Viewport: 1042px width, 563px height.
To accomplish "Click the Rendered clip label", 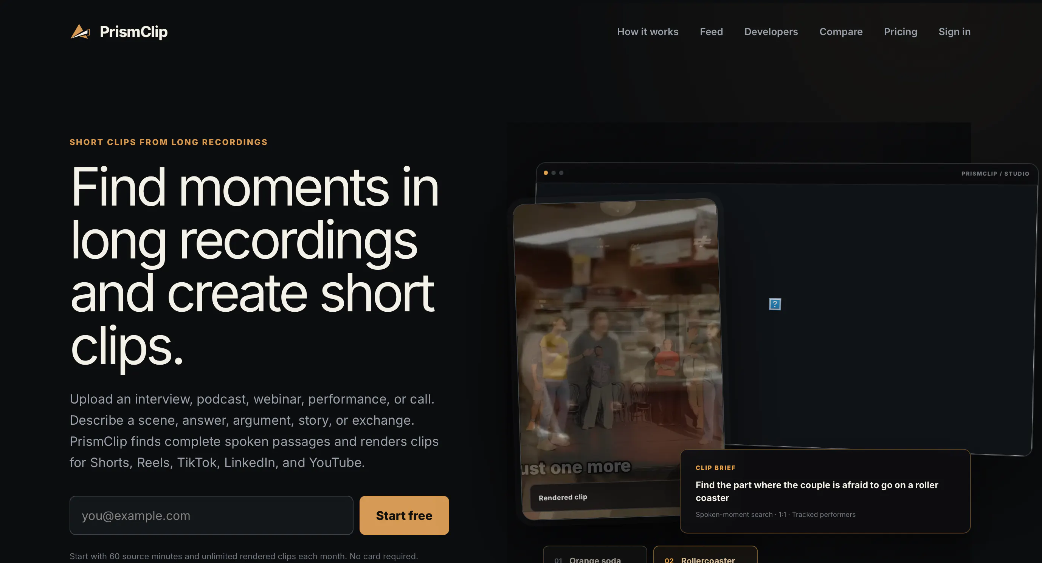I will (x=563, y=497).
